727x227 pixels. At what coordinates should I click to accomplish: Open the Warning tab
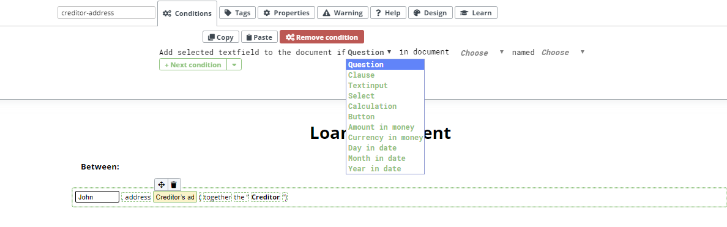(343, 12)
